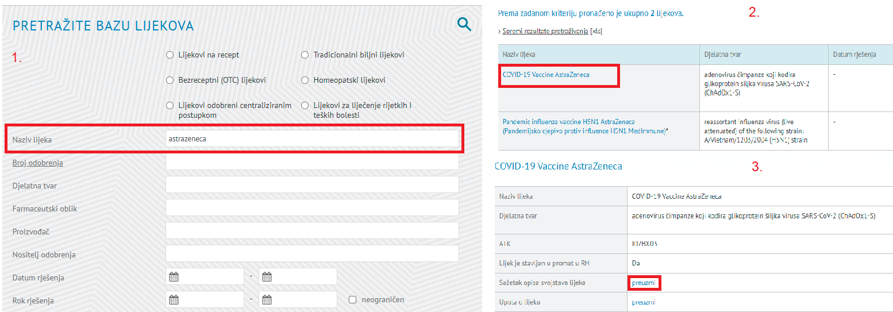Click Rok rješenja end date field
Viewport: 893px width, 312px height.
click(x=298, y=299)
